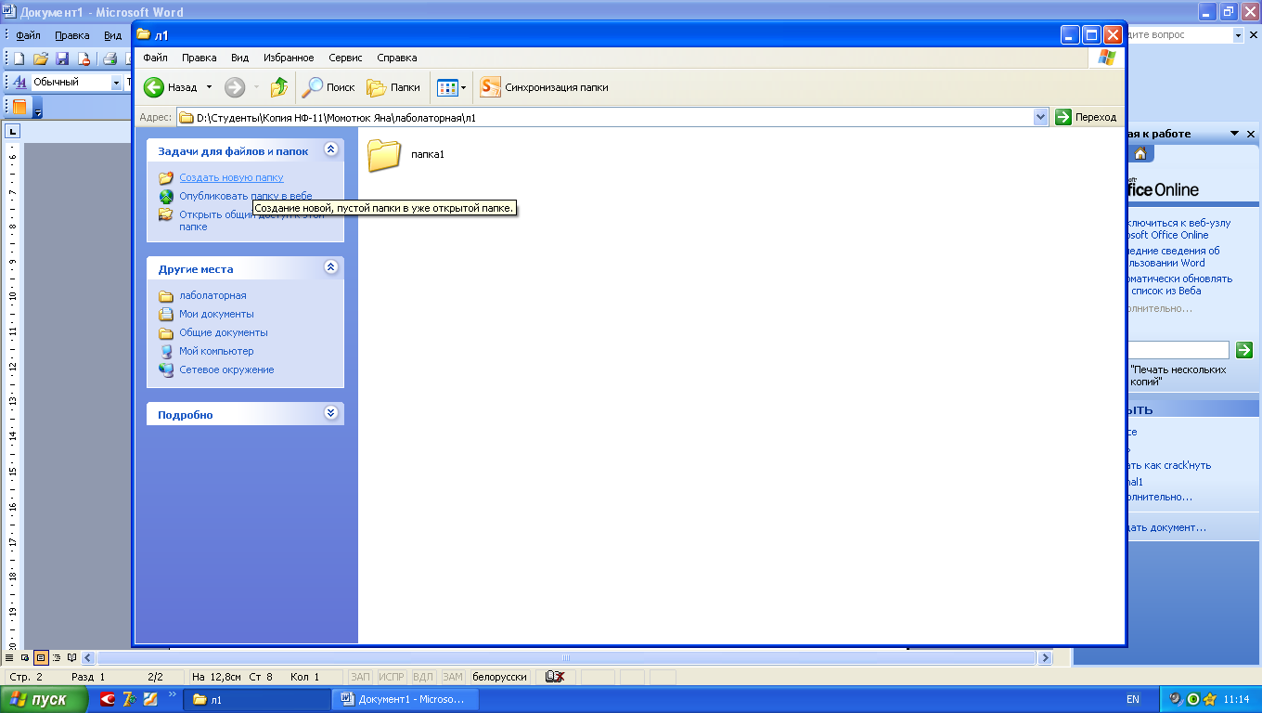Image resolution: width=1262 pixels, height=713 pixels.
Task: Open Word task pane menu dropdown
Action: tap(1234, 134)
